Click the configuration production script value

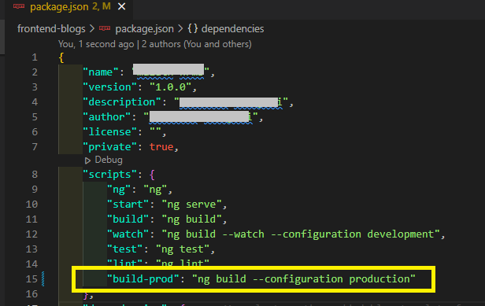pos(304,279)
